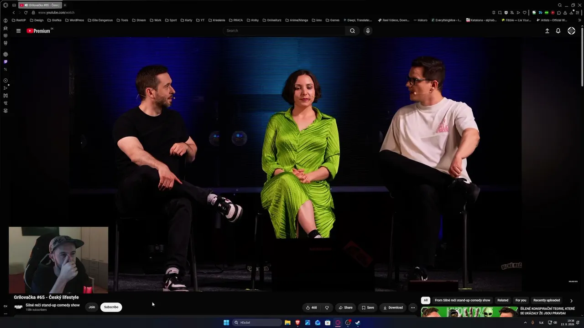The height and width of the screenshot is (328, 584).
Task: Select From Silné reči stand-up comedy show chip
Action: 463,300
